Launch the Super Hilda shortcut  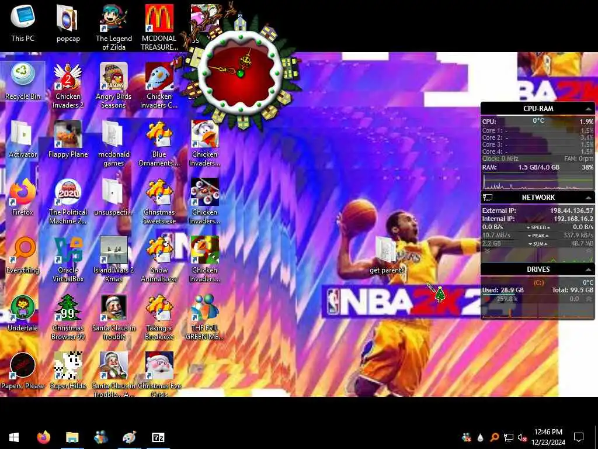point(68,371)
